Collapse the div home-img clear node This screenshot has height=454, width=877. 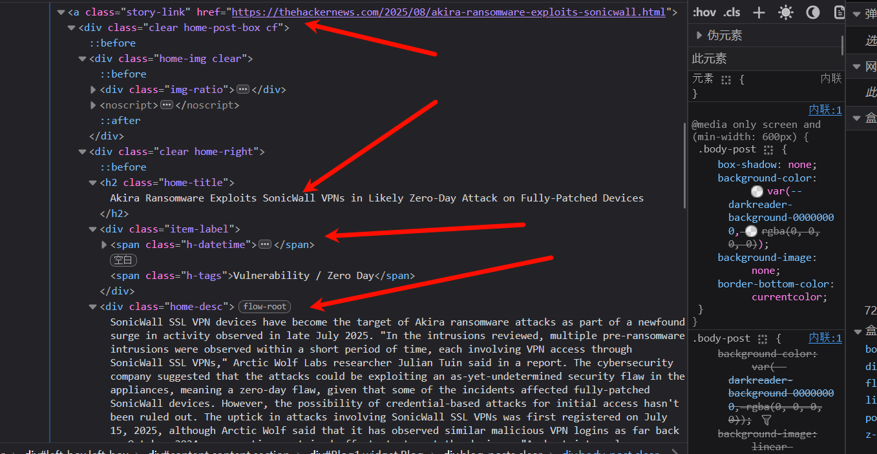pyautogui.click(x=82, y=59)
